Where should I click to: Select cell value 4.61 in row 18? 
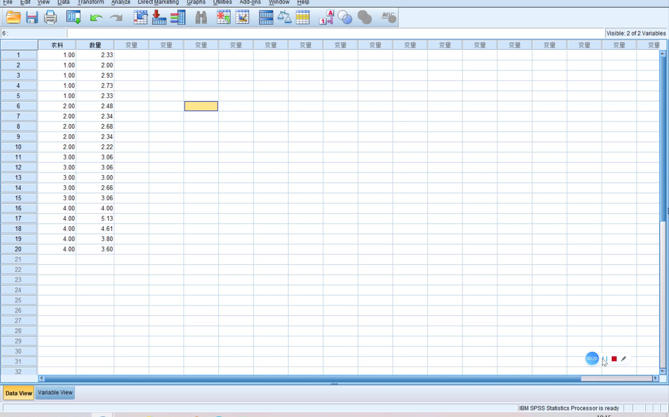95,229
